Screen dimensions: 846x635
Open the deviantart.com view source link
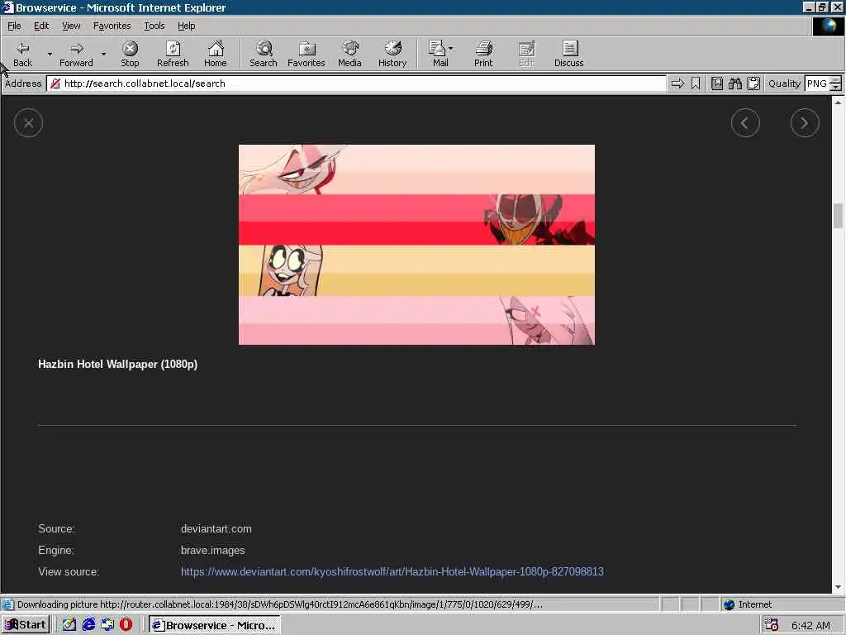[x=392, y=571]
